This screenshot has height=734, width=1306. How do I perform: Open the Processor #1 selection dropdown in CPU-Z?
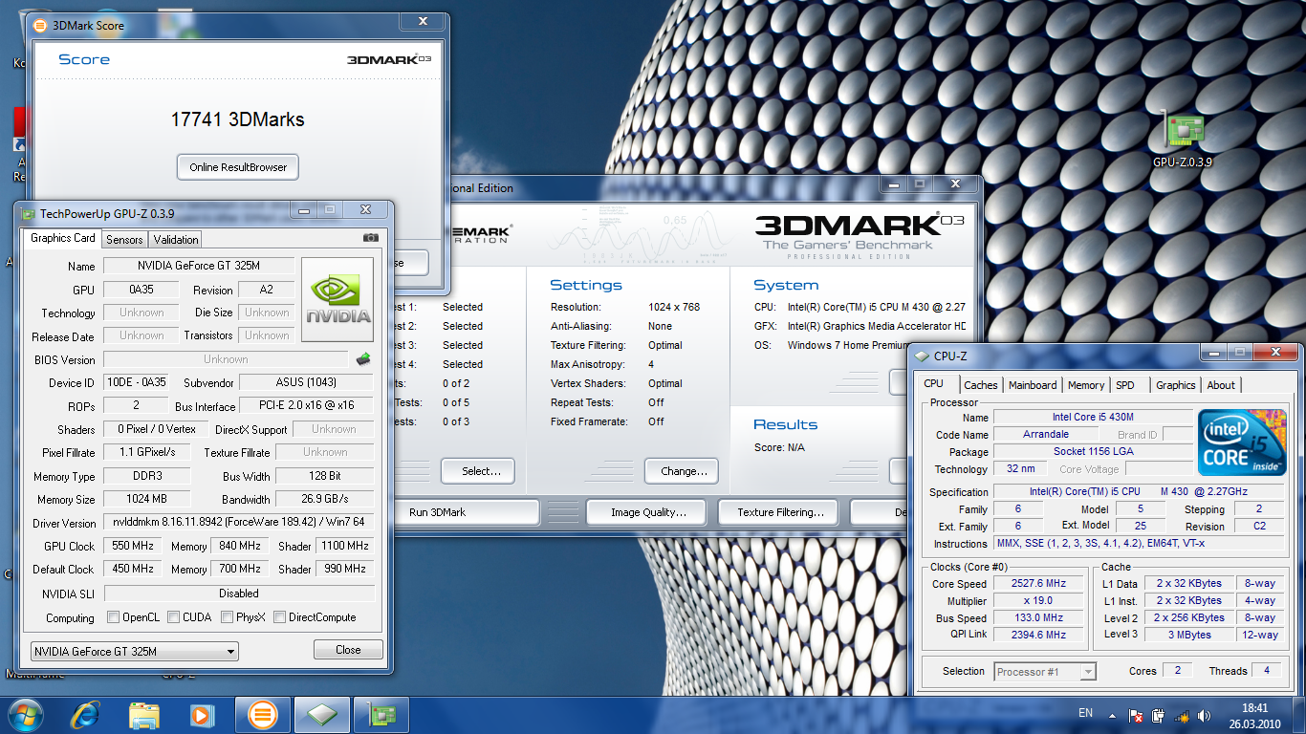1045,672
